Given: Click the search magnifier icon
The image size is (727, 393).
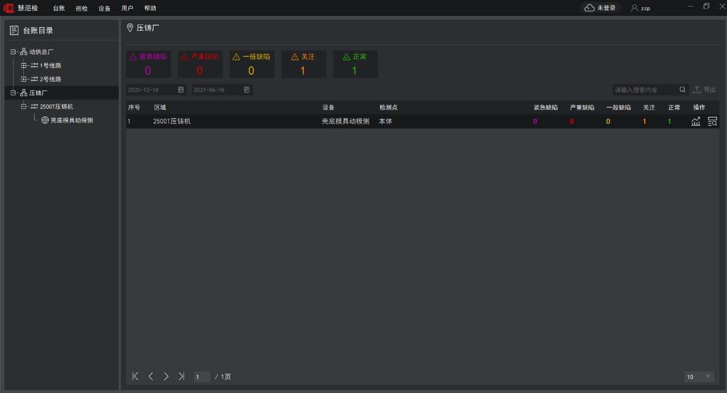Looking at the screenshot, I should tap(683, 90).
